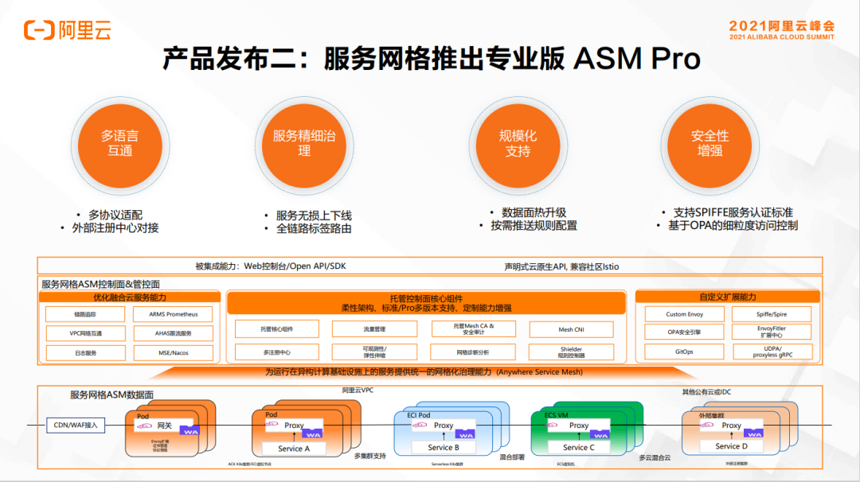
Task: Click the MSE/Nacos box
Action: pyautogui.click(x=174, y=352)
